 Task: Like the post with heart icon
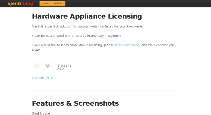pos(48,66)
